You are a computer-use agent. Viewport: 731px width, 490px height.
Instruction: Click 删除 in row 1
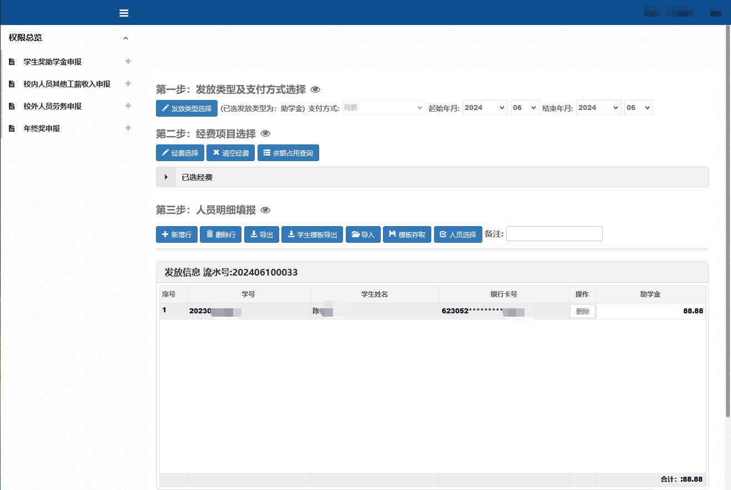click(x=582, y=311)
